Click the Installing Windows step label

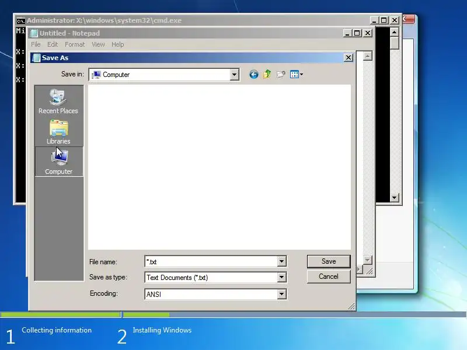click(162, 330)
